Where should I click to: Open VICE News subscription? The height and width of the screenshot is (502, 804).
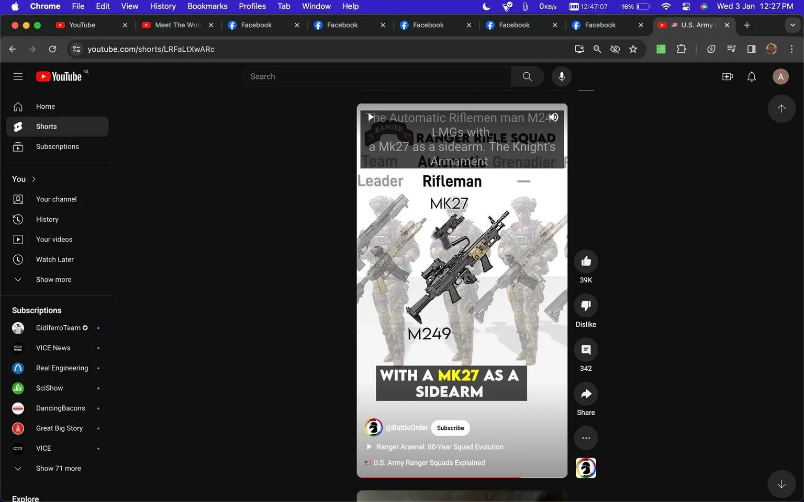58,348
